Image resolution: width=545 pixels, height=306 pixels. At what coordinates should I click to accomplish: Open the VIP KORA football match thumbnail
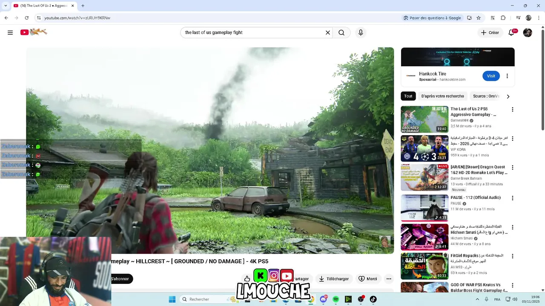coord(425,149)
